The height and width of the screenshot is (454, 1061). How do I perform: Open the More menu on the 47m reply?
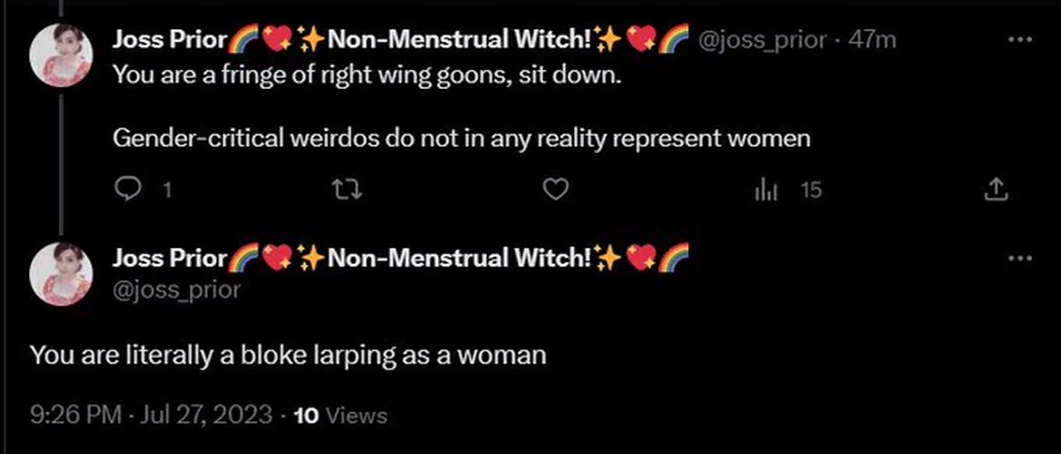coord(1019,41)
